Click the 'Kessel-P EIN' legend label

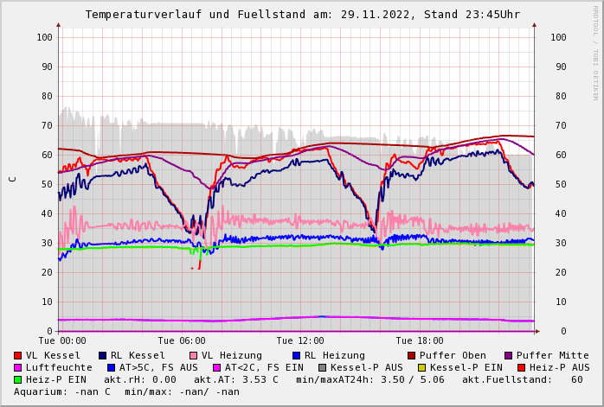(466, 367)
